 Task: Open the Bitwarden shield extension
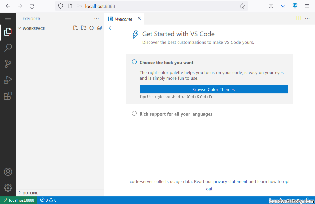tap(295, 6)
